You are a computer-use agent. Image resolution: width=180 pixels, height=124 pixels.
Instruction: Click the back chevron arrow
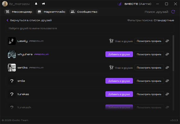click(7, 20)
